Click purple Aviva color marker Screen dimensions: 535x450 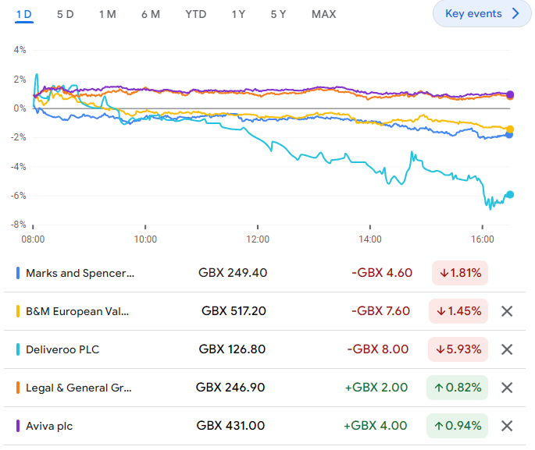(x=18, y=426)
